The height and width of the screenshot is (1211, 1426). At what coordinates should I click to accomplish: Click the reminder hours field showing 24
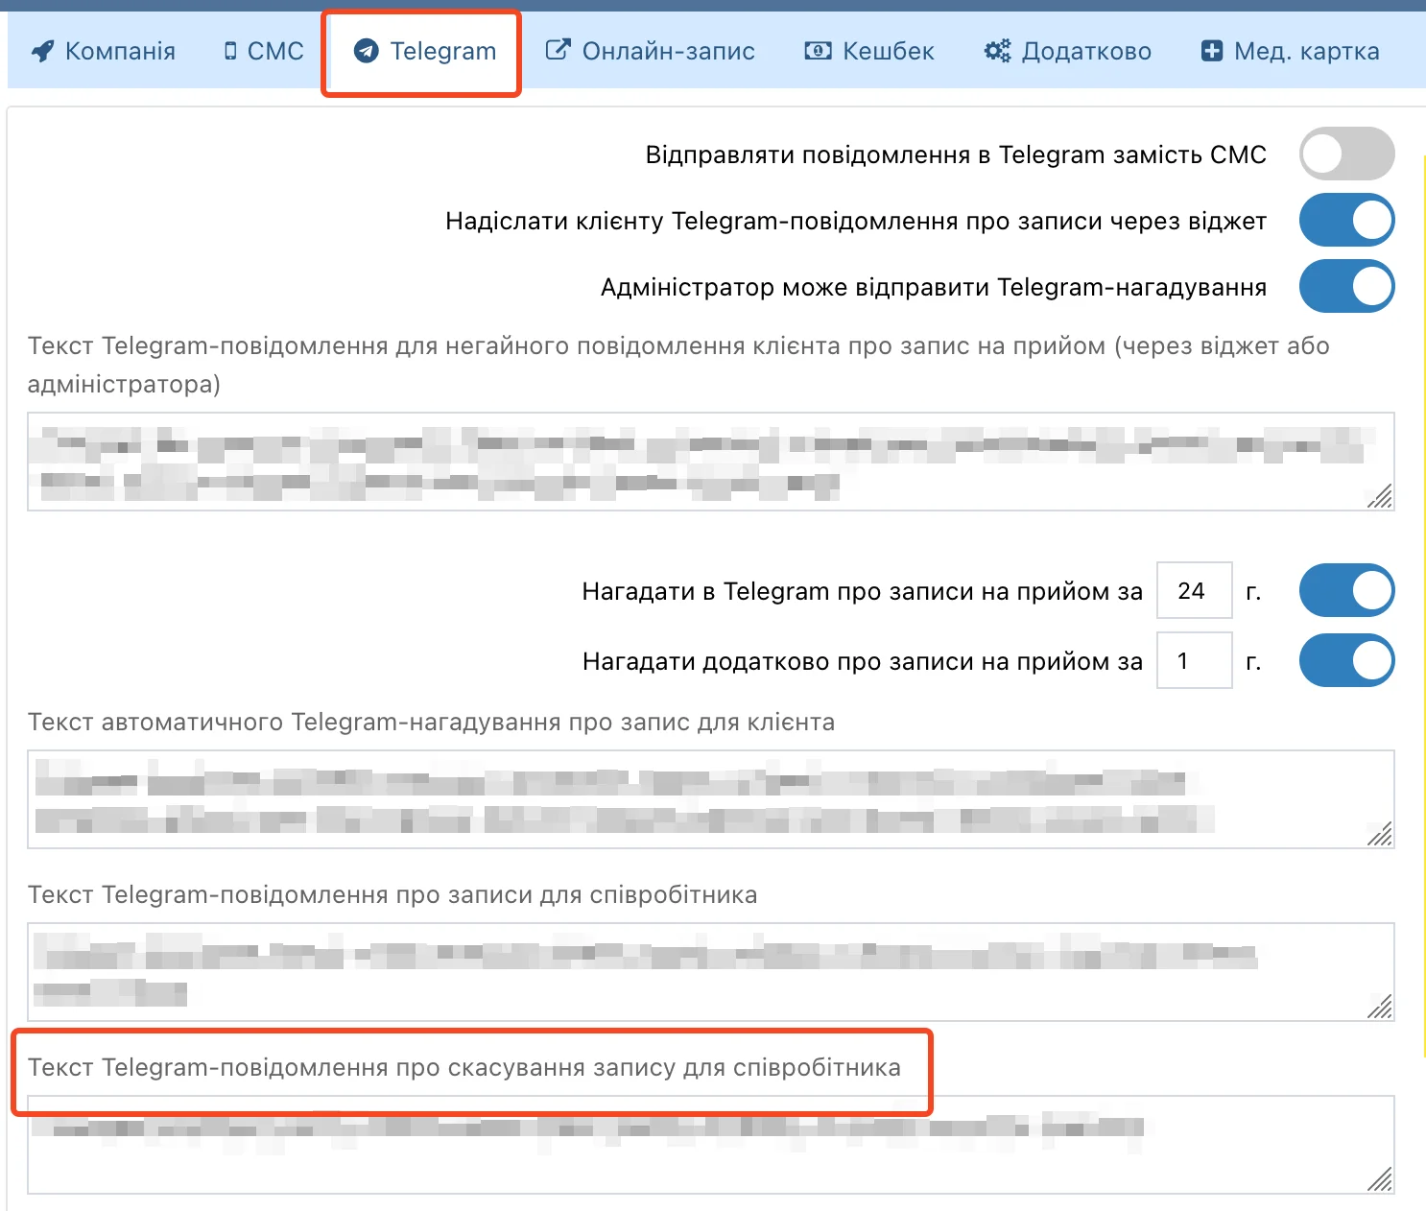point(1195,590)
